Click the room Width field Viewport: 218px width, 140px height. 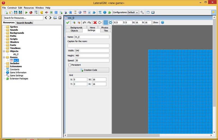[92, 51]
